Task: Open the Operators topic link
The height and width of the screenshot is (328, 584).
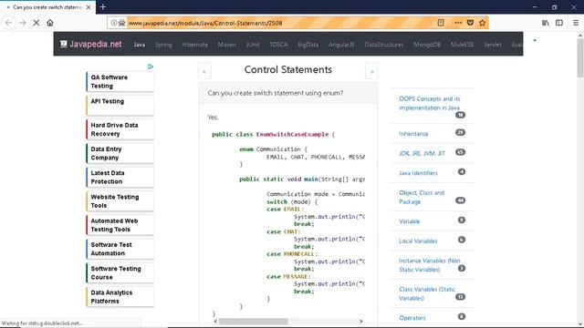Action: pos(412,318)
